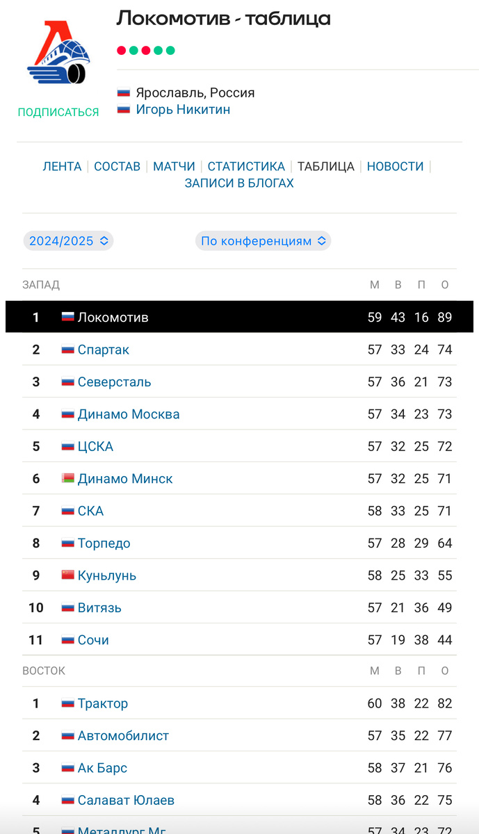
Task: Open the 2024/2025 season dropdown
Action: [68, 241]
